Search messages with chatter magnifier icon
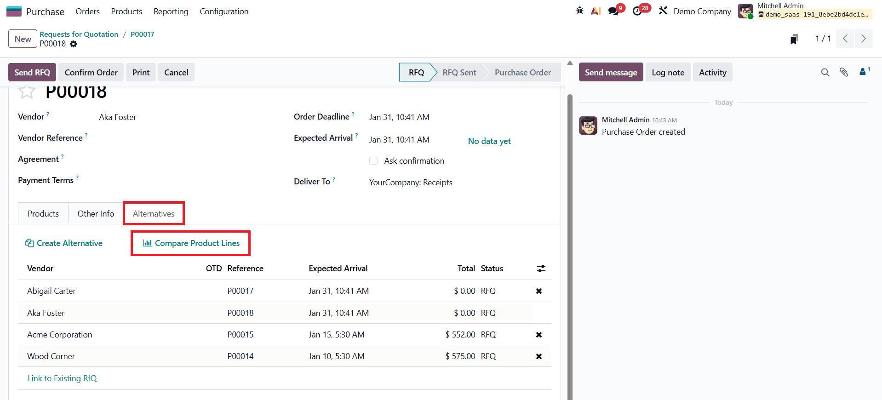882x400 pixels. tap(825, 72)
